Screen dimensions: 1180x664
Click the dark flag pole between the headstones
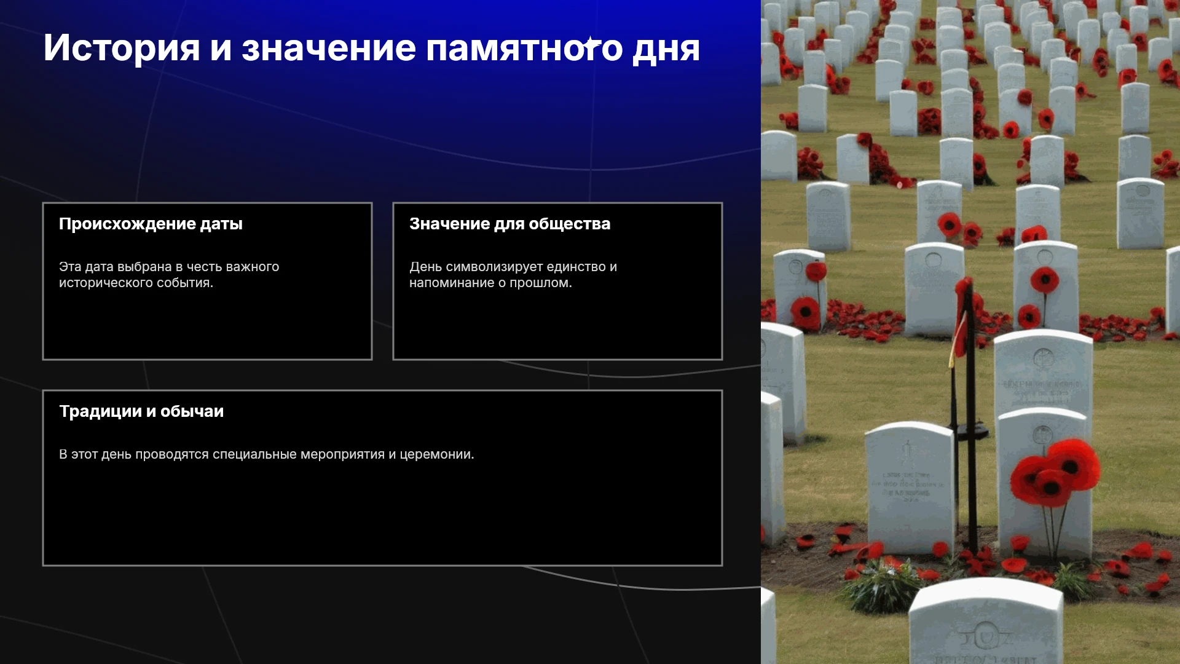click(x=971, y=418)
